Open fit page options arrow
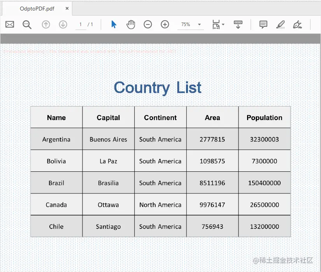 coord(223,24)
